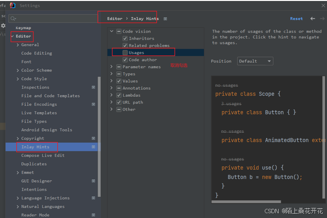Click the gear icon at left edge
This screenshot has height=218, width=327.
[x=3, y=26]
